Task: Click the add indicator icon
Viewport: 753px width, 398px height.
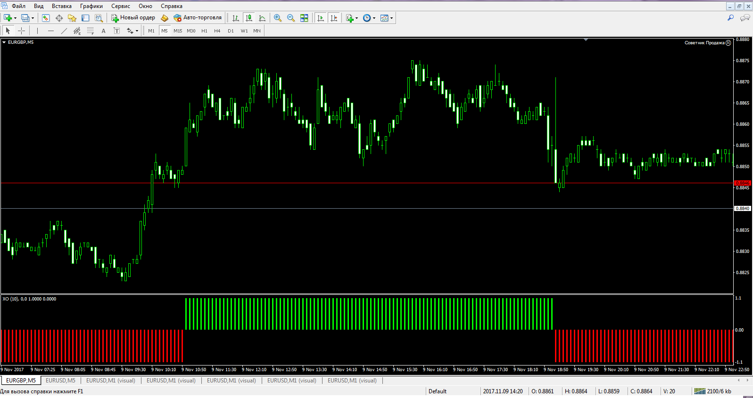Action: (x=350, y=18)
